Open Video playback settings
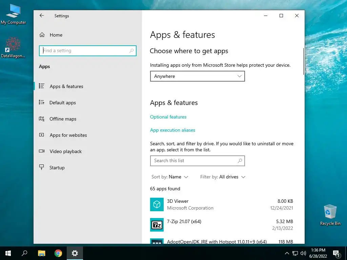 click(88, 151)
